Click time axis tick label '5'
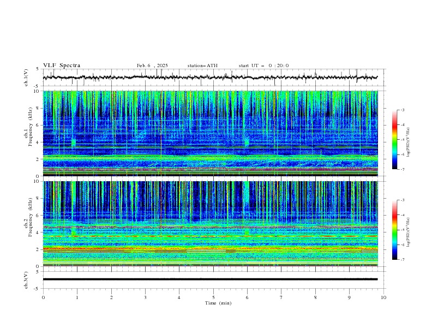Image resolution: width=432 pixels, height=334 pixels. pos(213,297)
